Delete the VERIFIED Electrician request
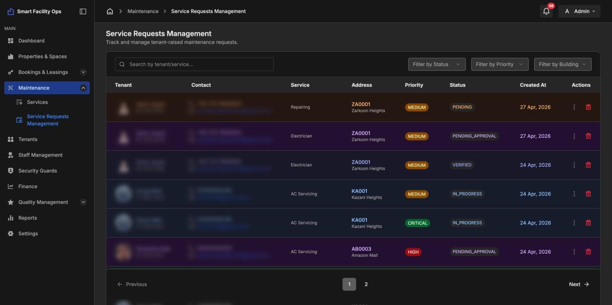Screen dimensions: 612x305 588,165
